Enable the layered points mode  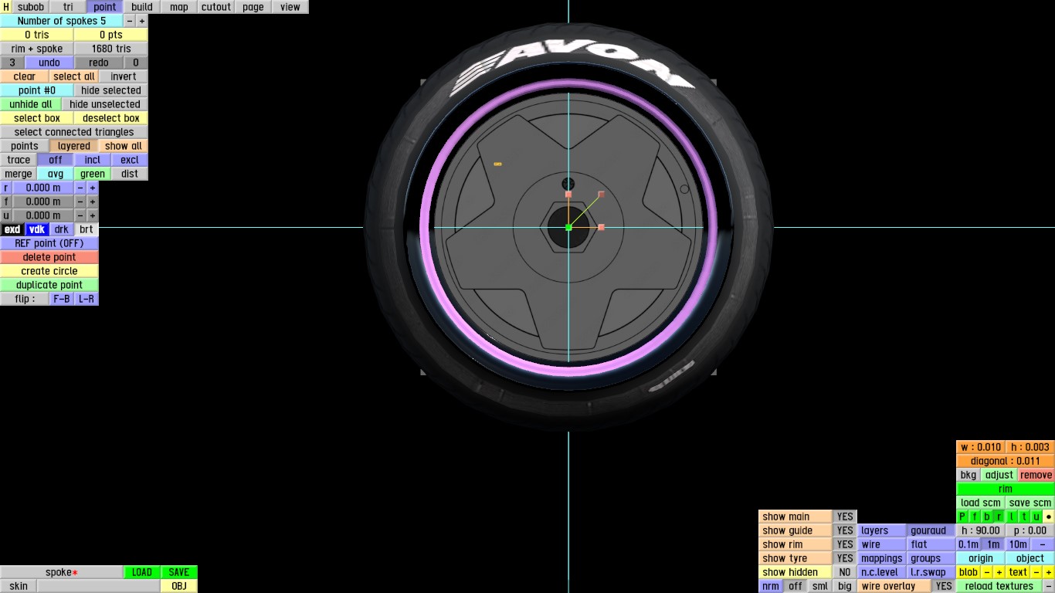tap(74, 146)
